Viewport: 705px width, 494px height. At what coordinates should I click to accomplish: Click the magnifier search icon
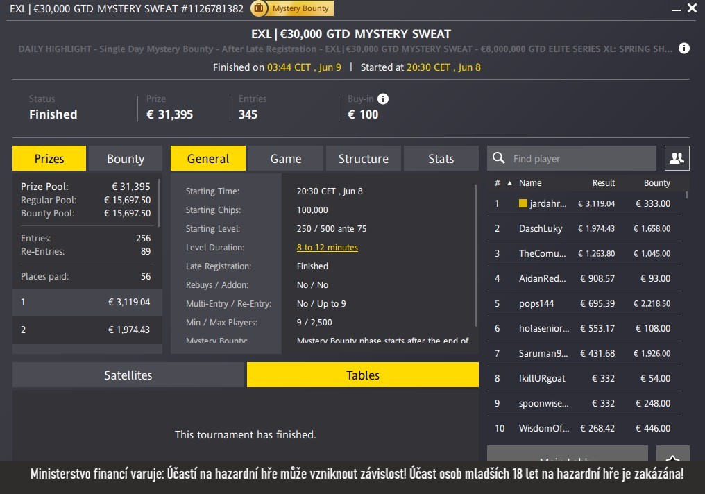coord(499,158)
